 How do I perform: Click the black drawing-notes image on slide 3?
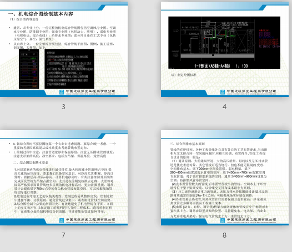coord(69,69)
